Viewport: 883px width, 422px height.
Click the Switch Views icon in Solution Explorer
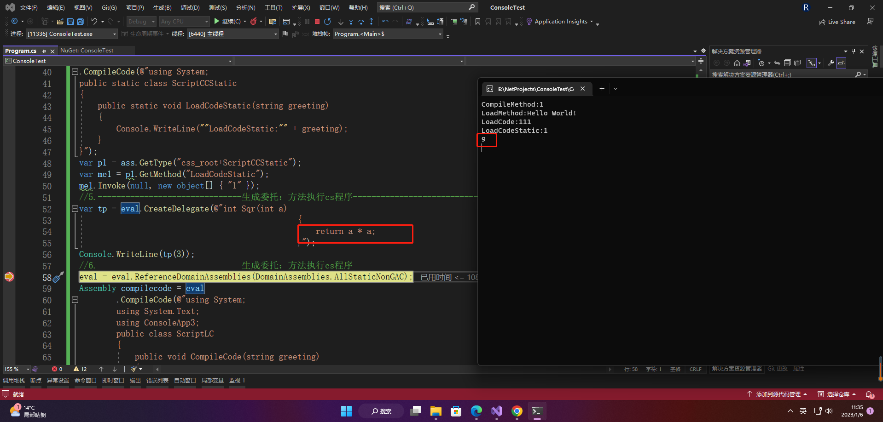(x=747, y=63)
